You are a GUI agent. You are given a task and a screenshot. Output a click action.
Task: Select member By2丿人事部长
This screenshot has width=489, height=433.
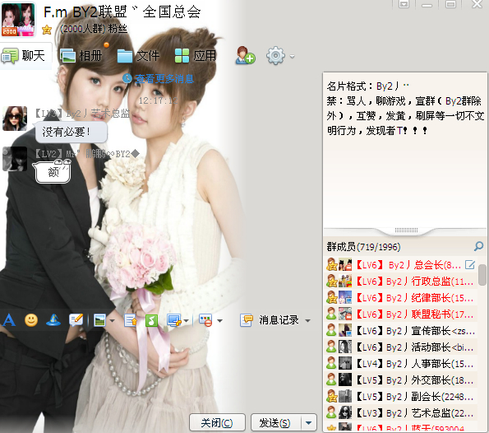coord(401,364)
